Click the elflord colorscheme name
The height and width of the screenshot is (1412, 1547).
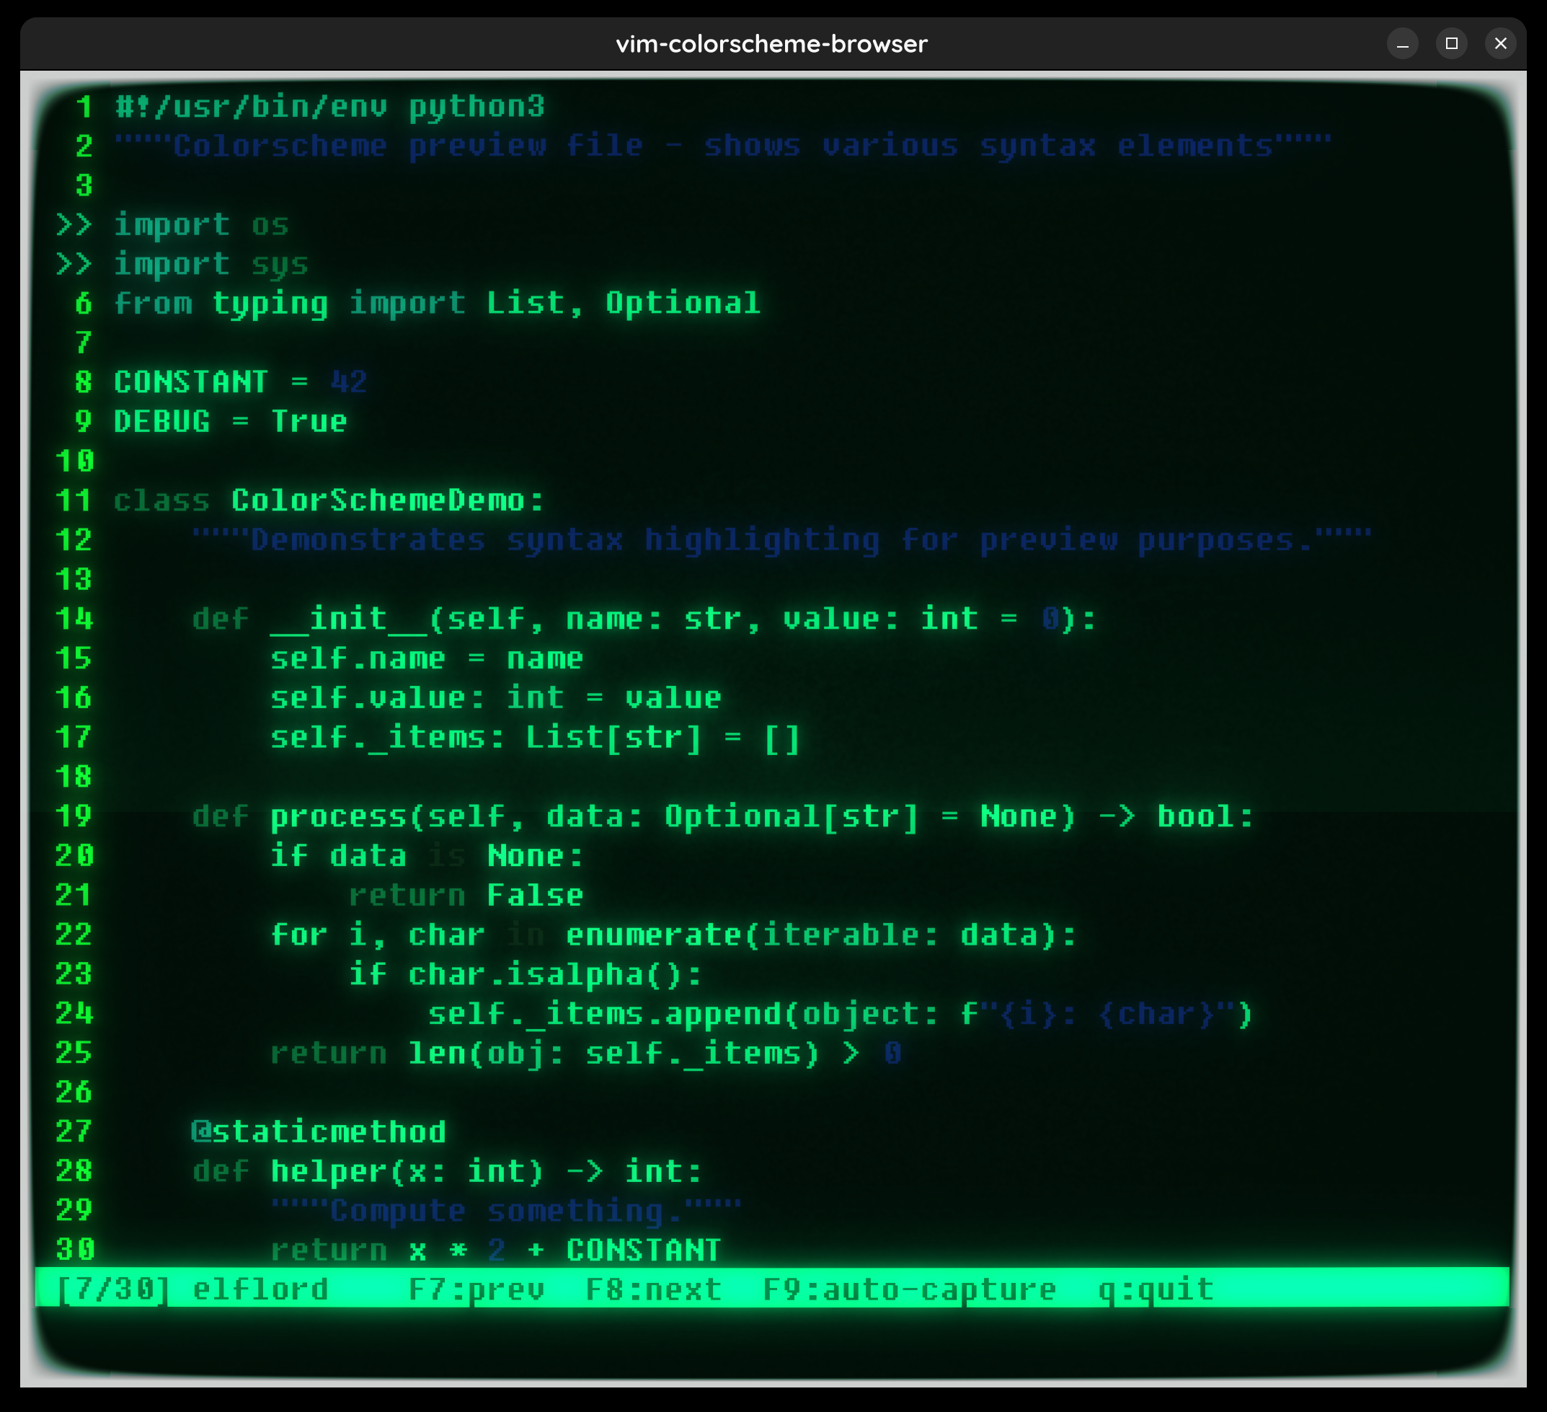tap(260, 1289)
